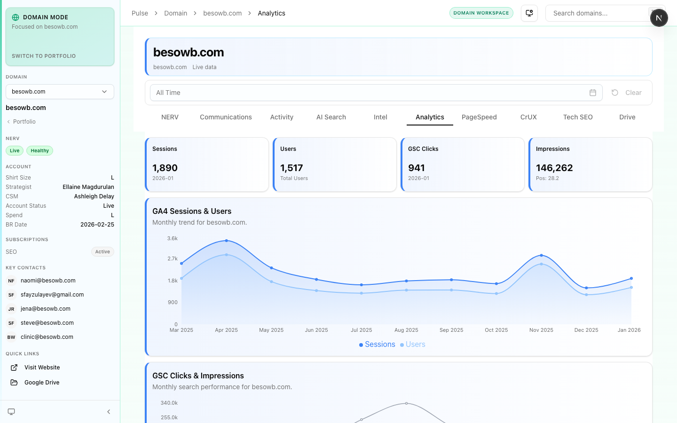The height and width of the screenshot is (423, 677).
Task: Open the besowb.com domain dropdown
Action: tap(60, 92)
